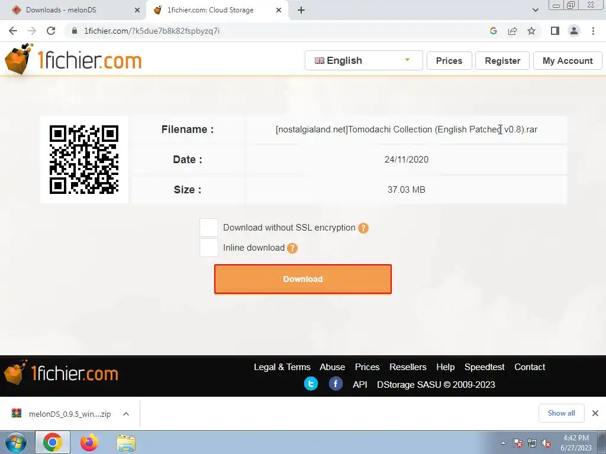
Task: Switch to the Downloads - melonDS tab
Action: point(73,10)
